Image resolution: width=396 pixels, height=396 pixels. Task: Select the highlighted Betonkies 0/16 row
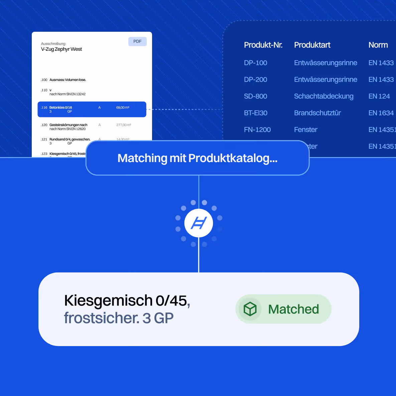[x=92, y=109]
